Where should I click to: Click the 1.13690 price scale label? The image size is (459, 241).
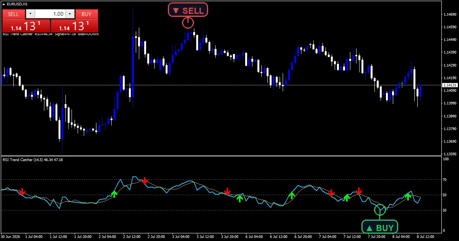pos(449,142)
